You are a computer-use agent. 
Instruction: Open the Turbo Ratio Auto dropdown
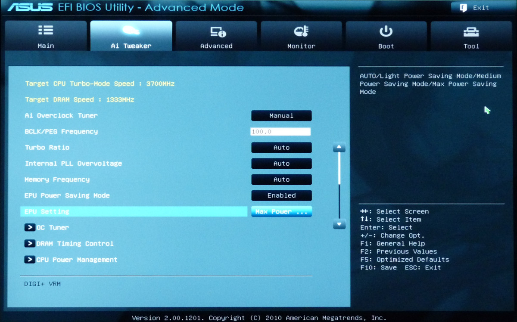(x=281, y=148)
